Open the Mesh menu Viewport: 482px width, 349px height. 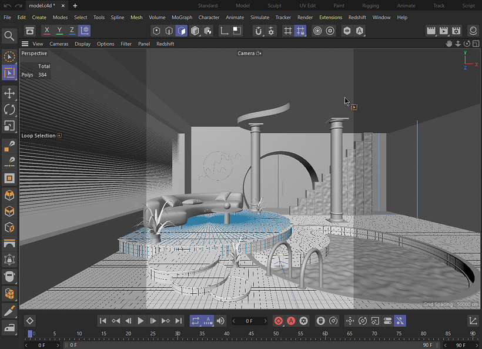point(136,18)
